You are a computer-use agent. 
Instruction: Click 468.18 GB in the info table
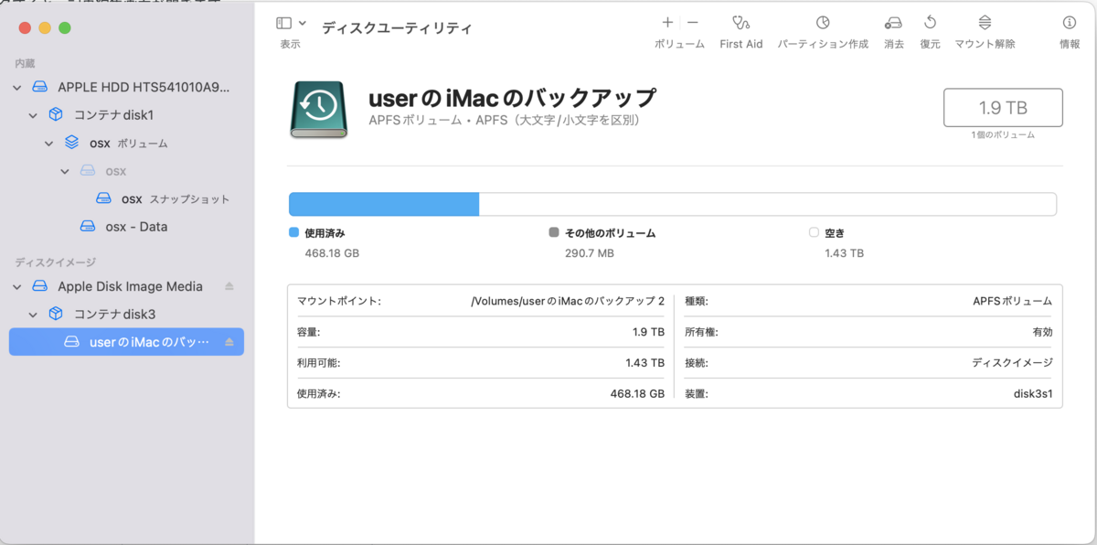637,393
